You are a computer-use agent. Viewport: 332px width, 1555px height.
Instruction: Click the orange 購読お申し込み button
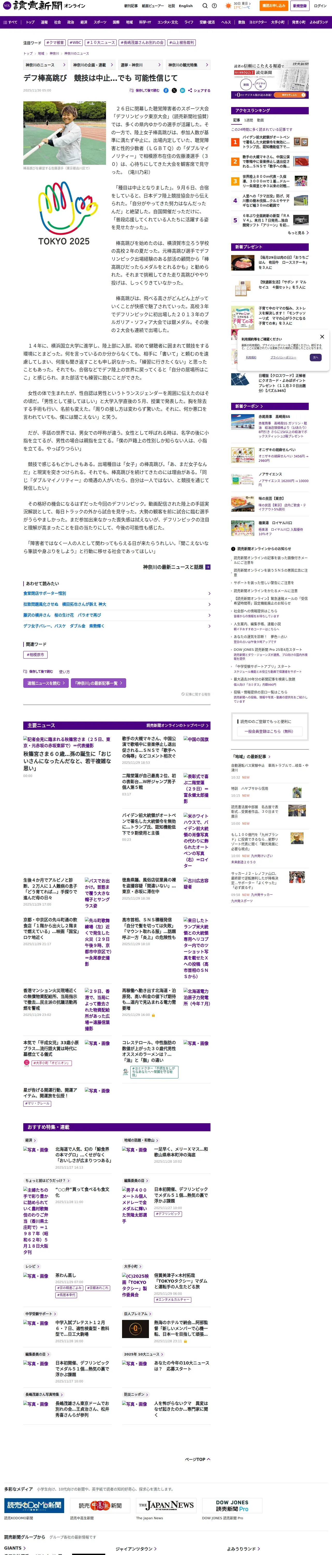click(274, 6)
